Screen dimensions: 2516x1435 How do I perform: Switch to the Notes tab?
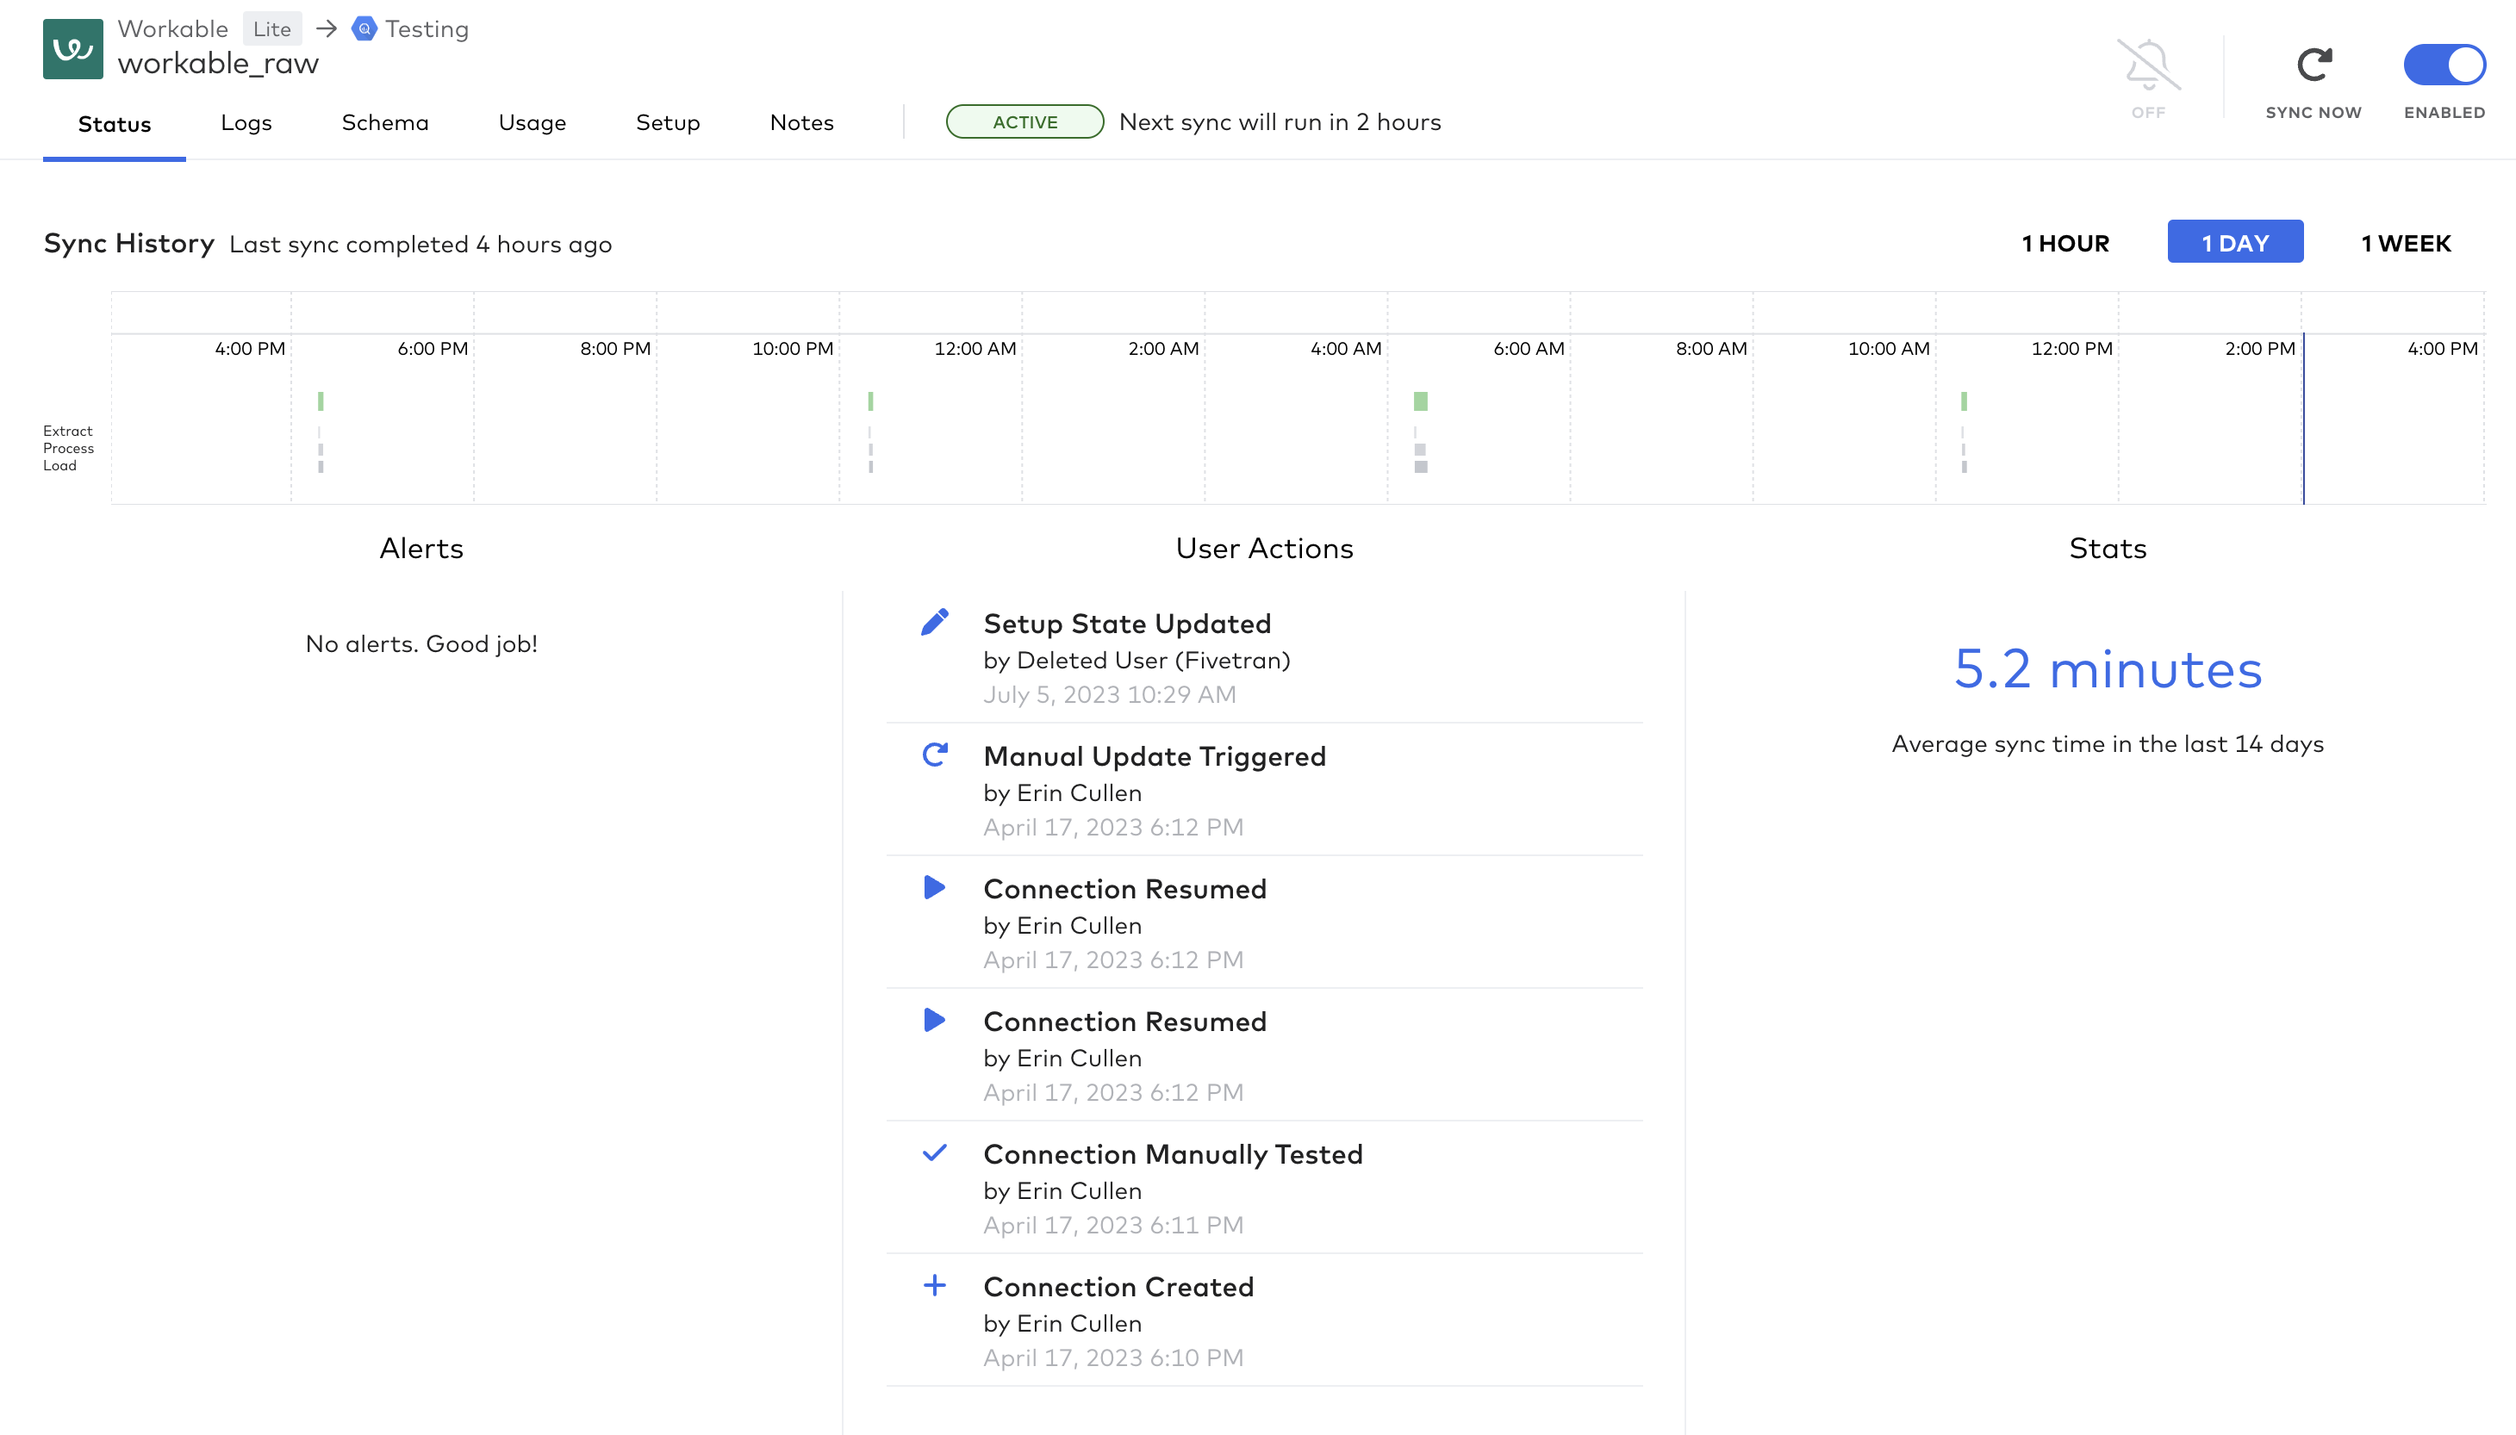(x=800, y=123)
